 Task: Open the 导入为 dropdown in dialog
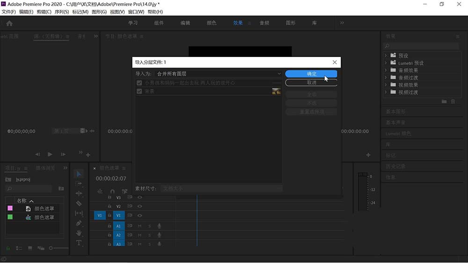coord(219,73)
